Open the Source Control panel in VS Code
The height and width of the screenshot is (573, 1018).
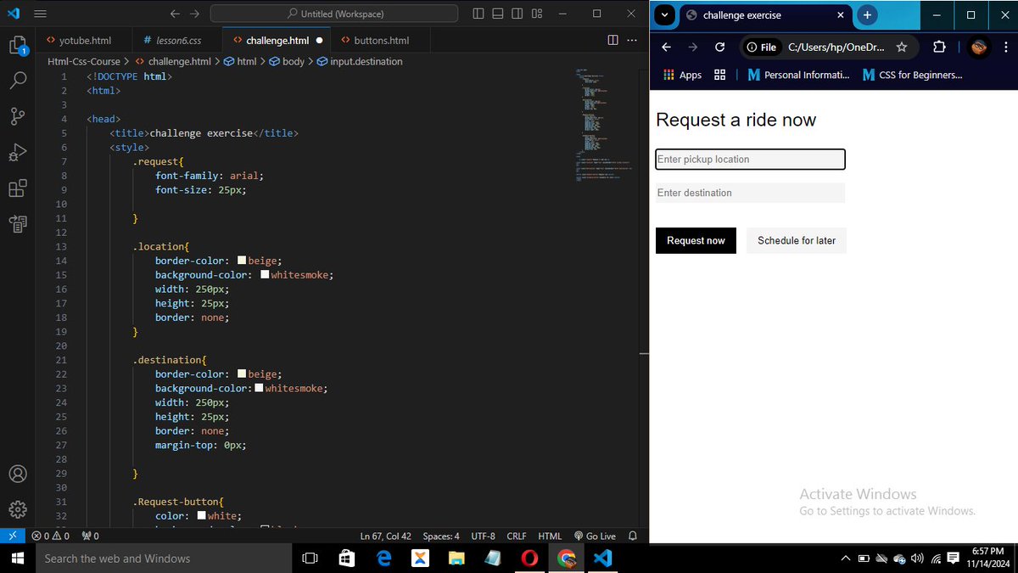[18, 116]
